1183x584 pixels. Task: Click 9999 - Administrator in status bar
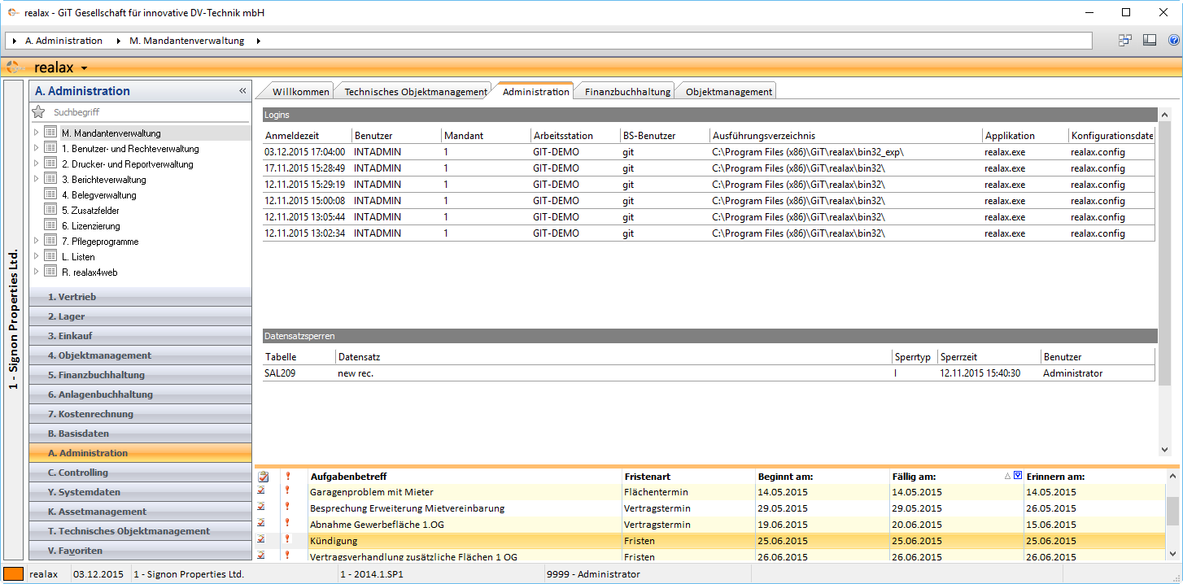(x=593, y=574)
